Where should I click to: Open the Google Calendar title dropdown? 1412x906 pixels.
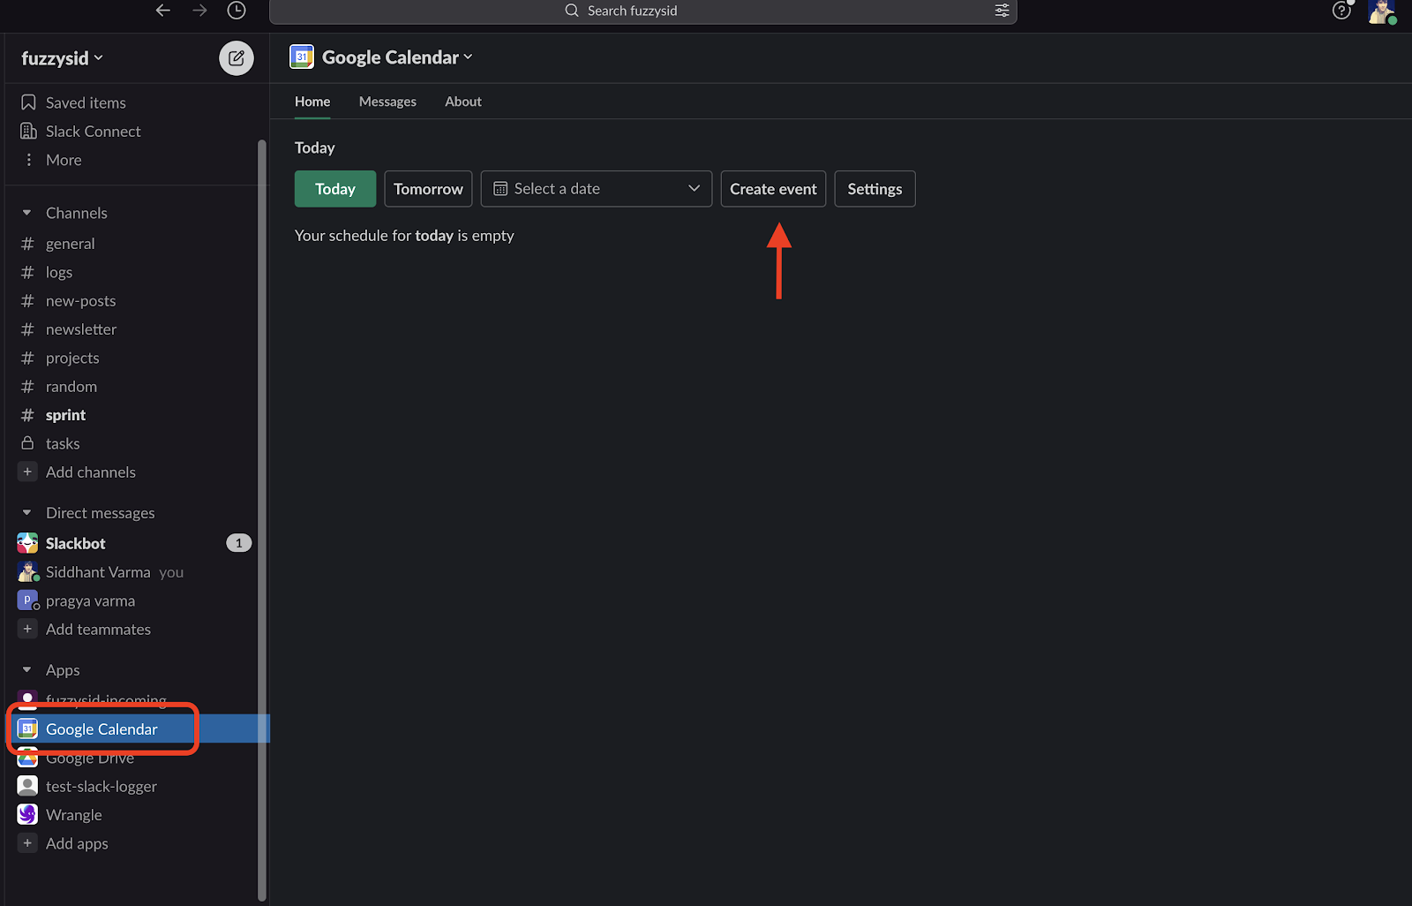pos(397,57)
